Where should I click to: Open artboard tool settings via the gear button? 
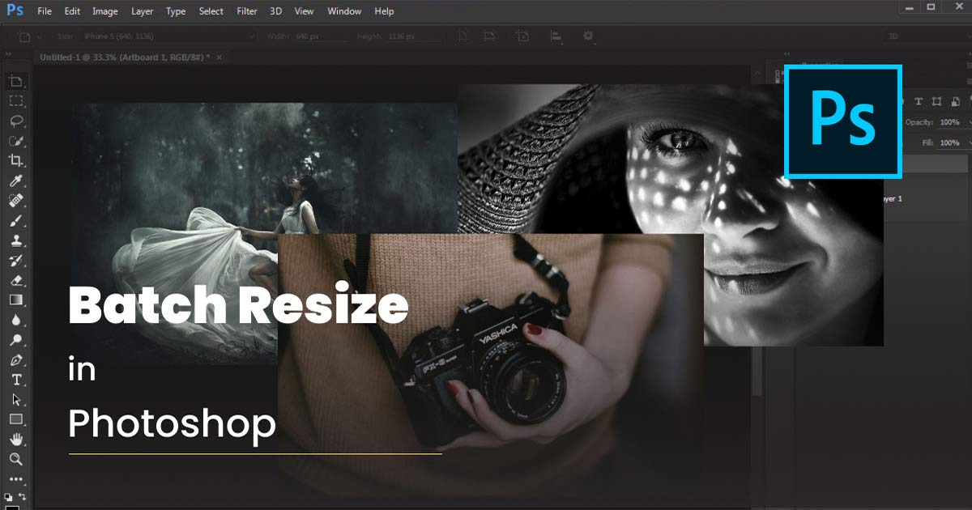pyautogui.click(x=587, y=36)
